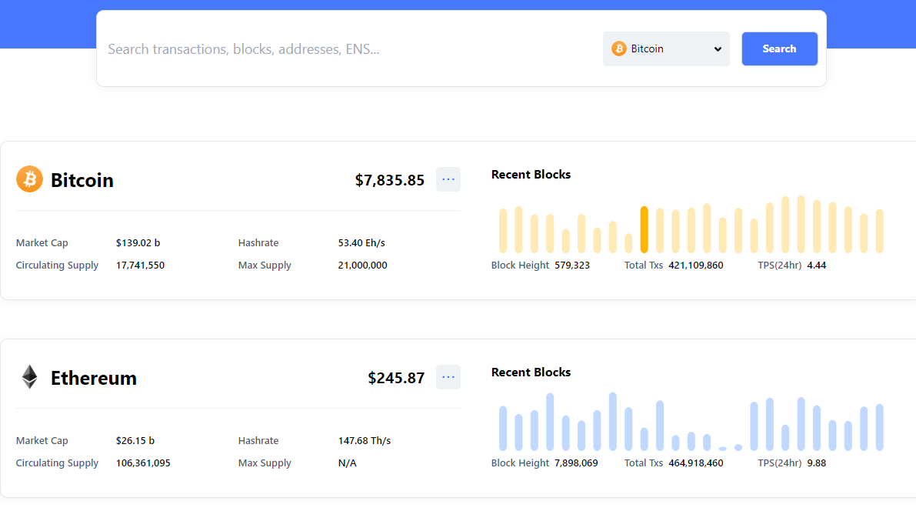This screenshot has height=511, width=916.
Task: Click the small Bitcoin icon in the search dropdown
Action: pos(619,48)
